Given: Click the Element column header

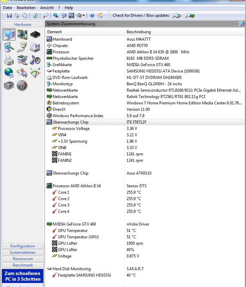Looking at the screenshot, I should click(x=85, y=32).
